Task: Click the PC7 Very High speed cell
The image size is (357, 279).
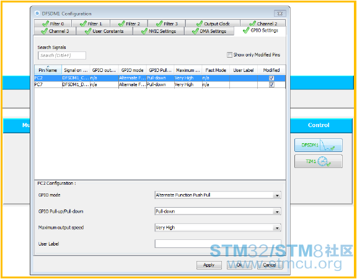Action: [x=188, y=84]
